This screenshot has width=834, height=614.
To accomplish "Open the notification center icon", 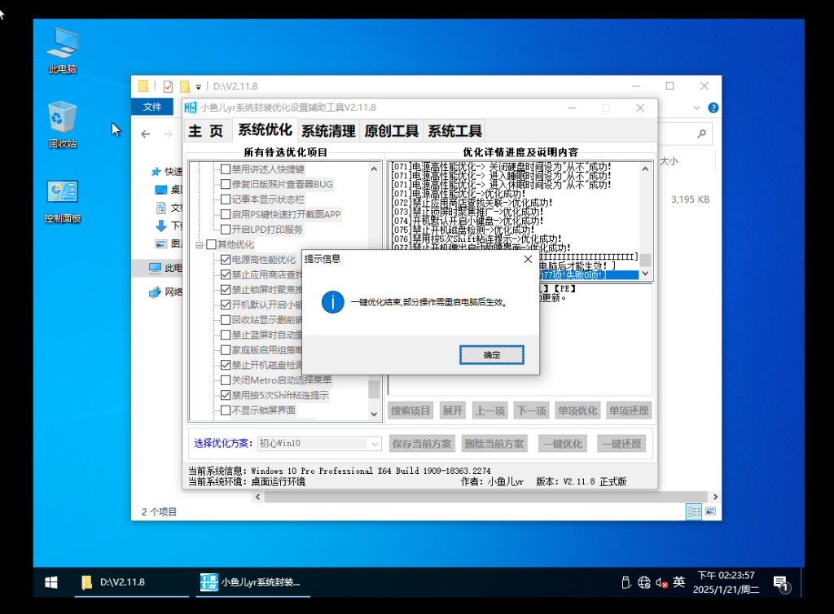I will (779, 582).
